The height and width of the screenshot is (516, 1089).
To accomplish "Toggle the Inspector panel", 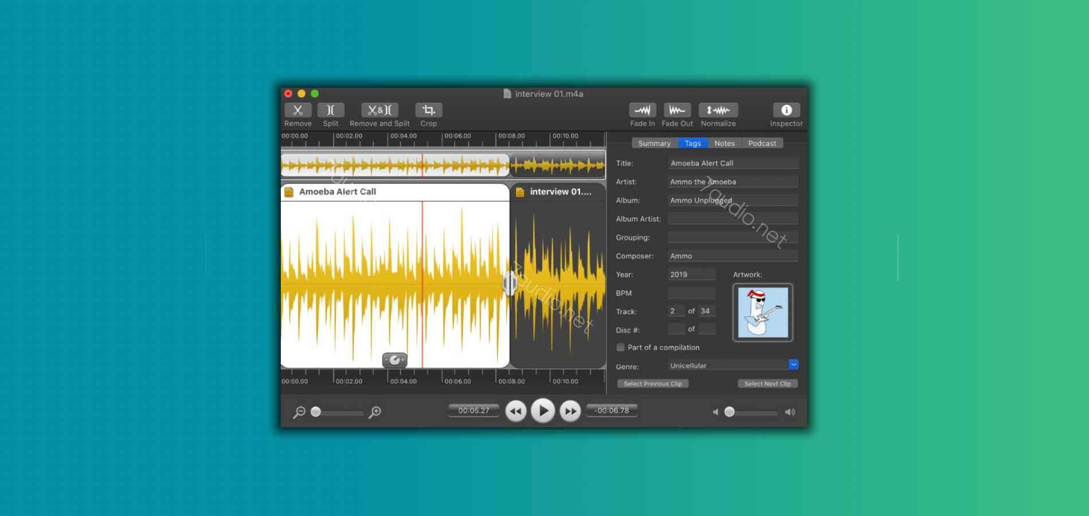I will pyautogui.click(x=786, y=110).
